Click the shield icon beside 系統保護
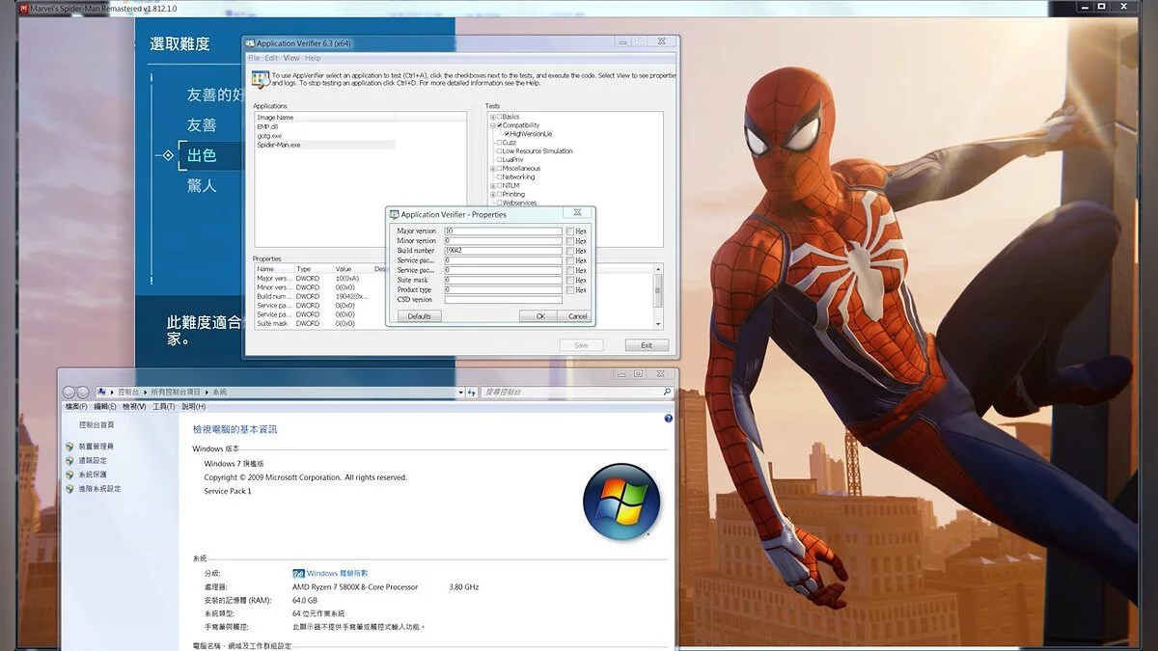 coord(69,475)
